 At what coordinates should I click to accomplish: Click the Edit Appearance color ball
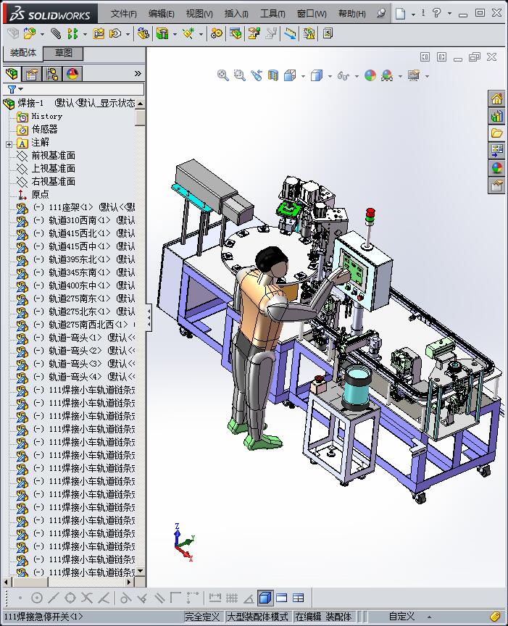(370, 75)
